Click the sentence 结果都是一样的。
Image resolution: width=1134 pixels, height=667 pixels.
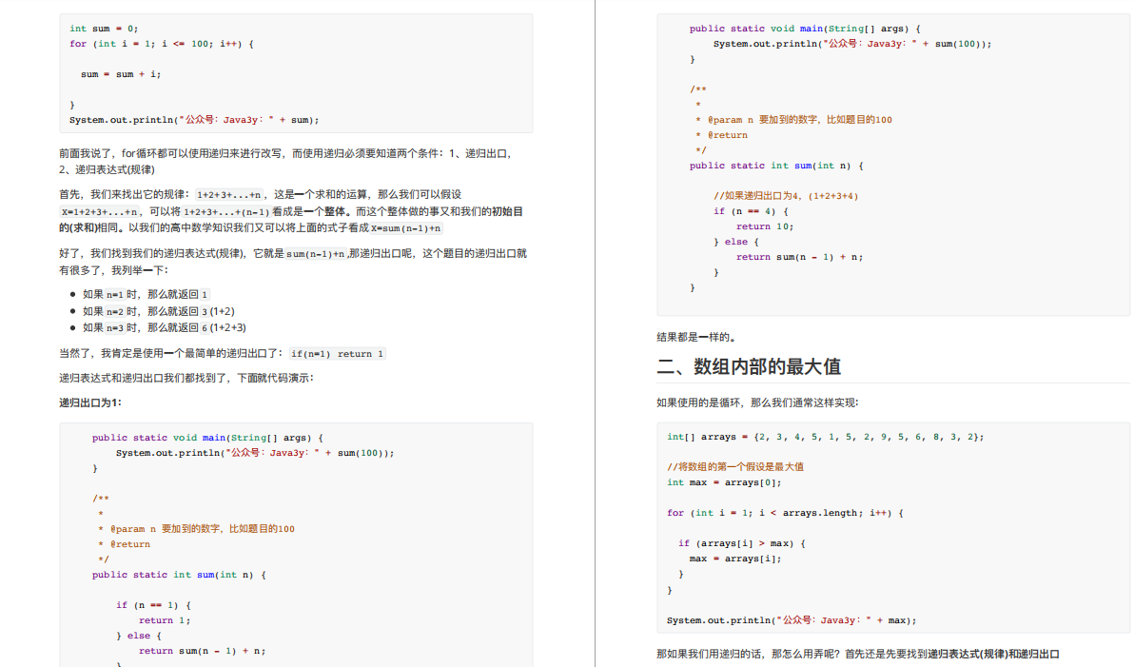click(x=696, y=337)
